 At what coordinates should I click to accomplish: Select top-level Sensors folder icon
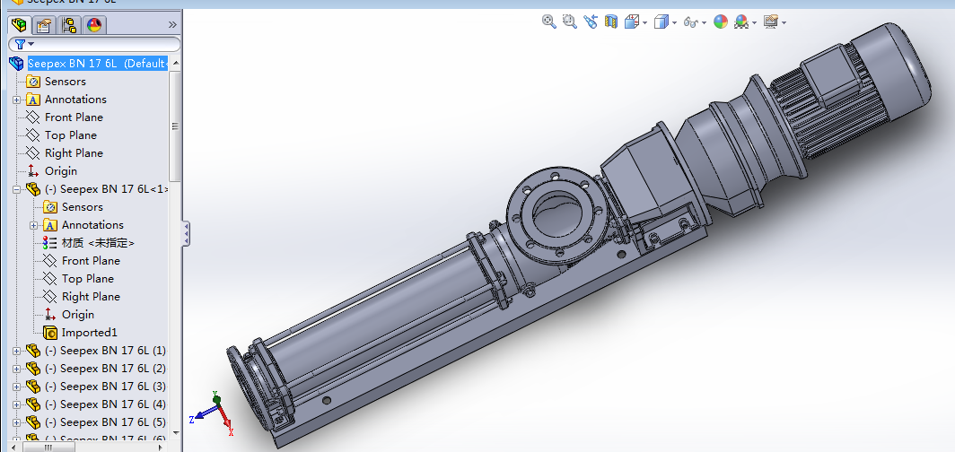click(33, 82)
